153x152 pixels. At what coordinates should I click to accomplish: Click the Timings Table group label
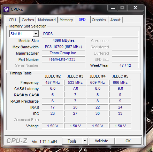(x=21, y=73)
